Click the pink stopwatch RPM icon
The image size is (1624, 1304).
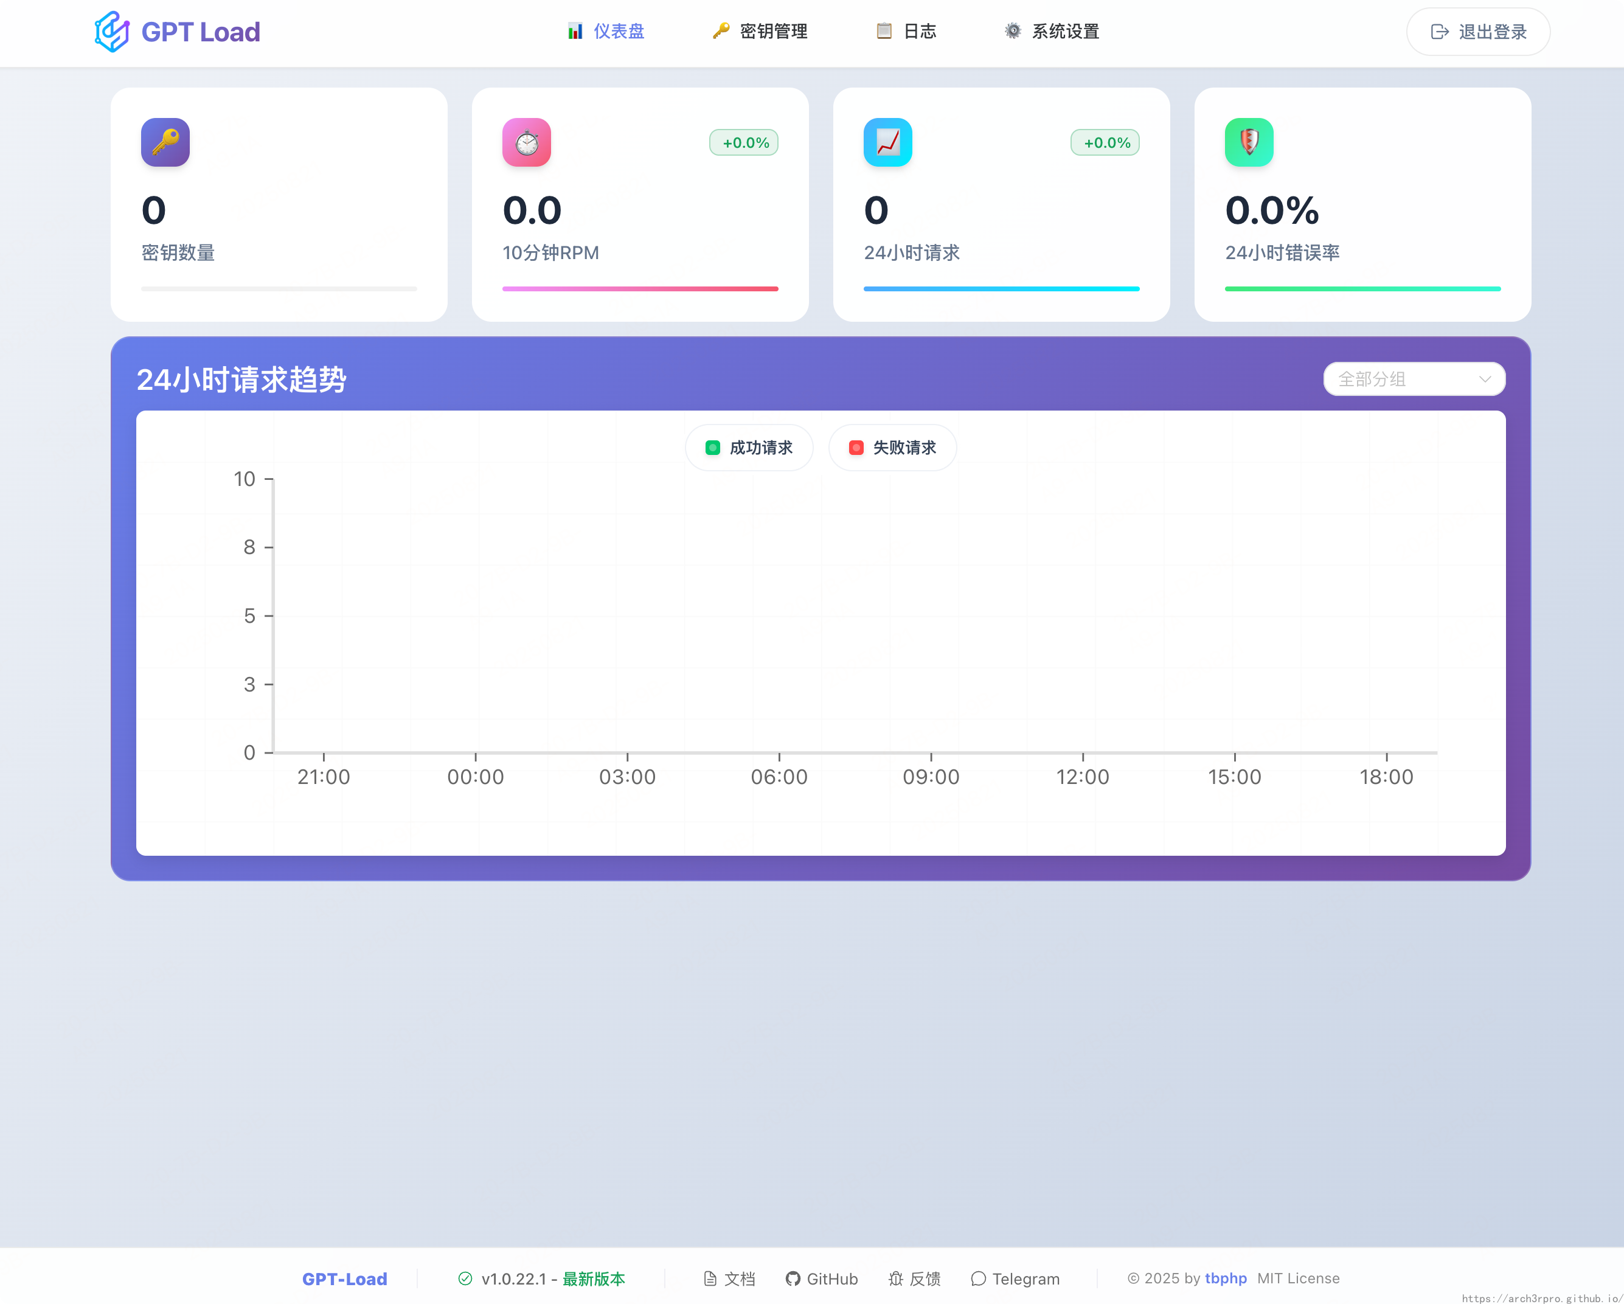527,142
